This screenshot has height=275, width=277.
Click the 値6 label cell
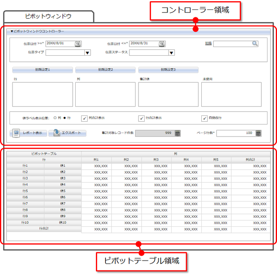pos(63,197)
